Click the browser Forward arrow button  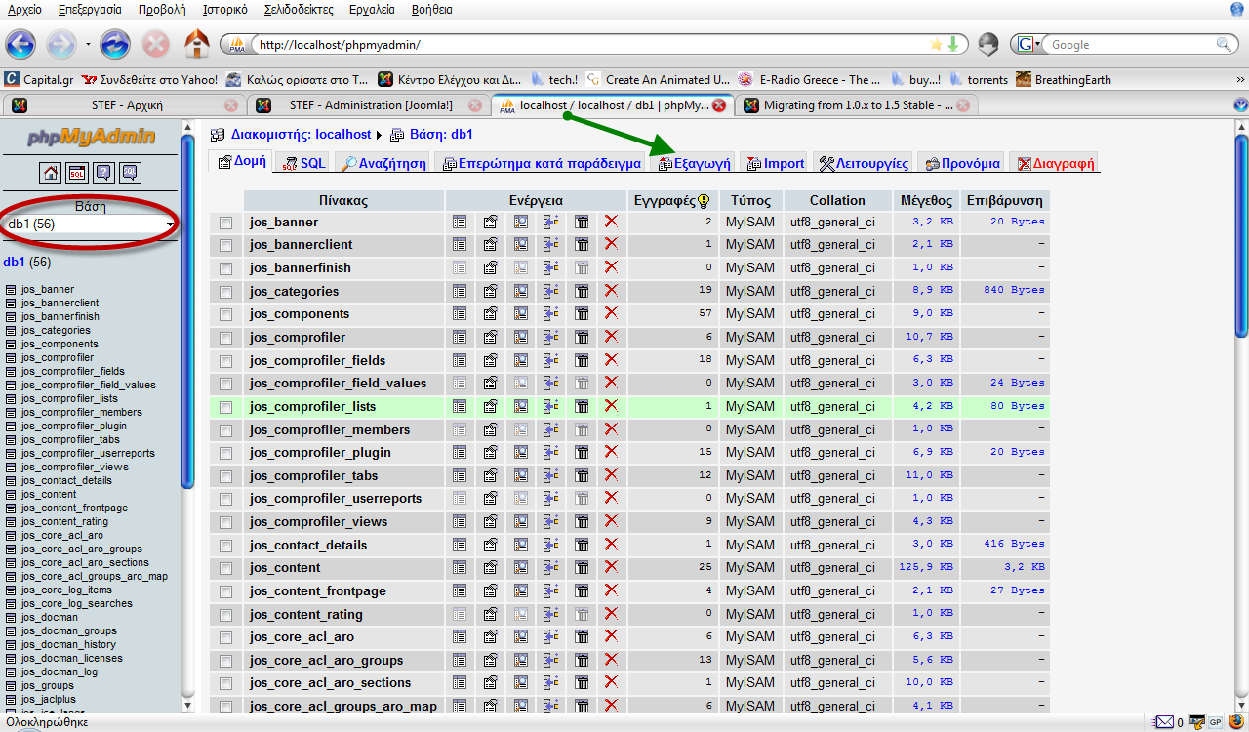[61, 44]
